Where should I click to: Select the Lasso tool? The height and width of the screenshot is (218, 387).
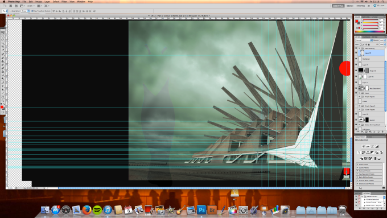3,39
